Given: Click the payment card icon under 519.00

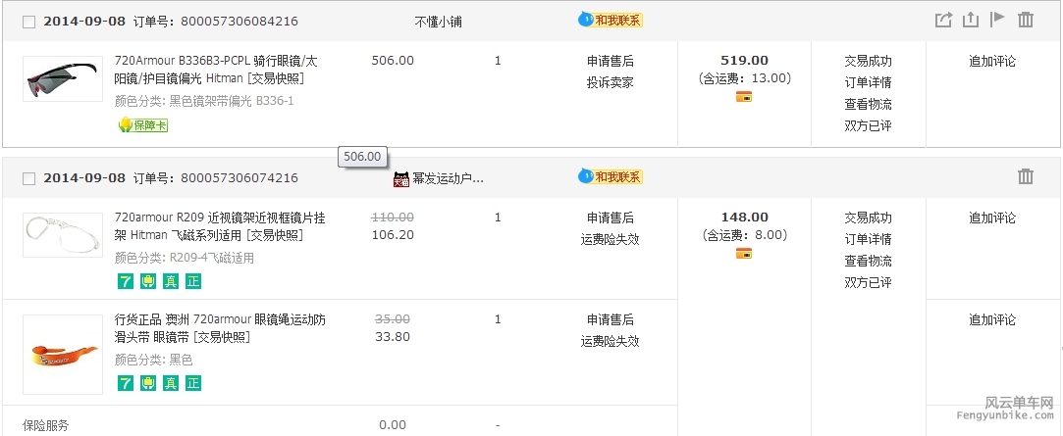Looking at the screenshot, I should [744, 96].
